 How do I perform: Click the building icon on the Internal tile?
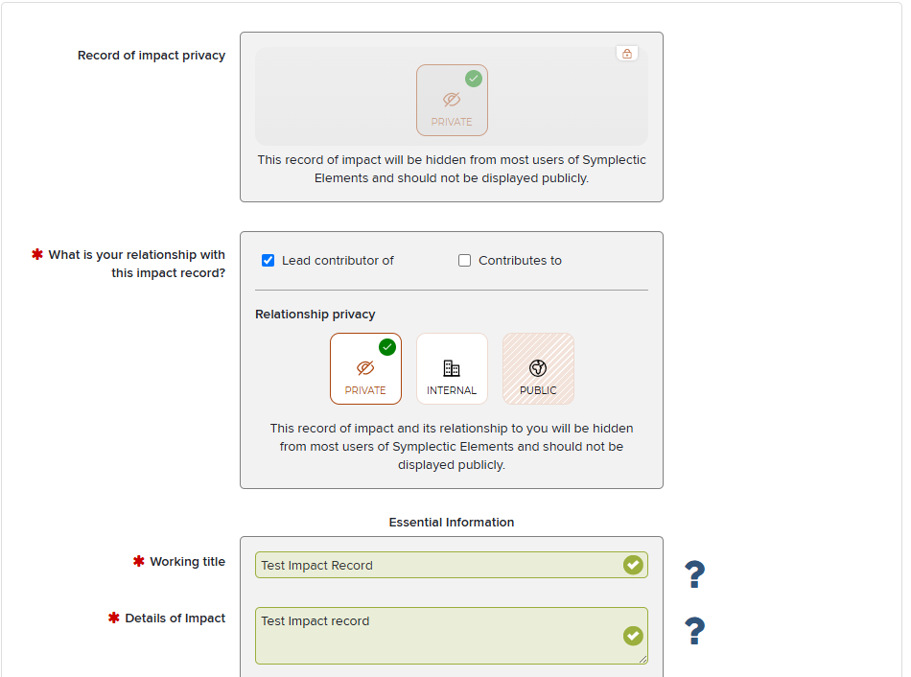452,368
